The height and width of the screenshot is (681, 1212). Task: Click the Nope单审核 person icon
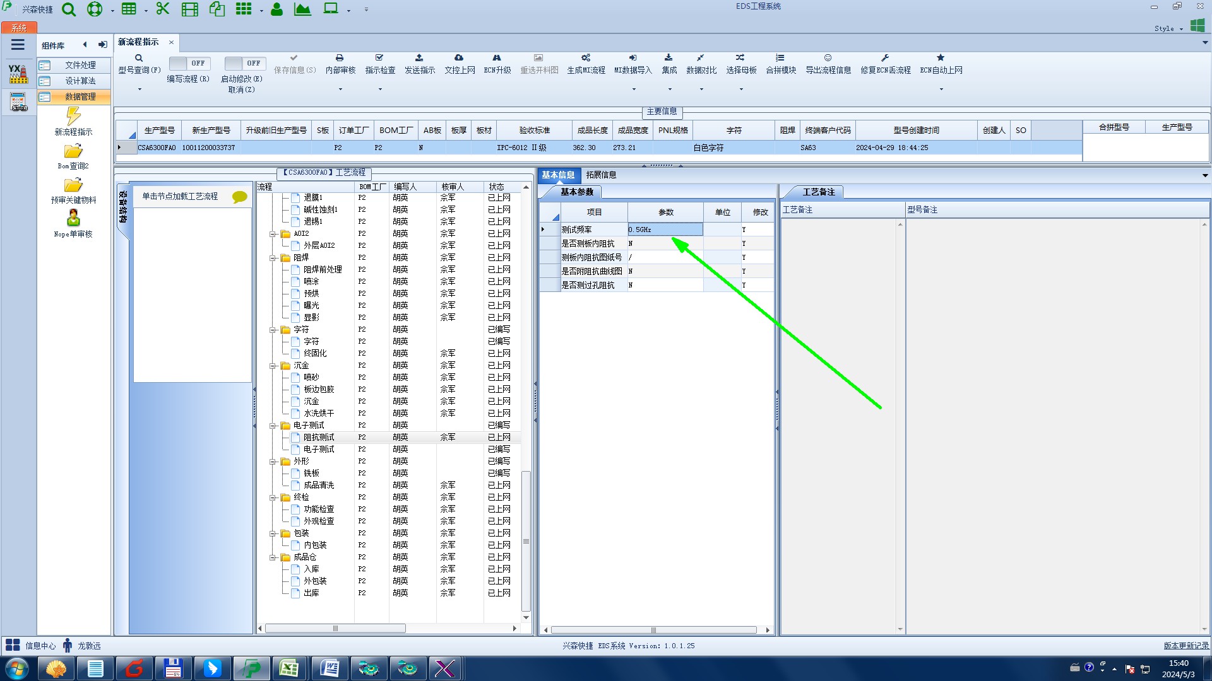click(x=73, y=218)
